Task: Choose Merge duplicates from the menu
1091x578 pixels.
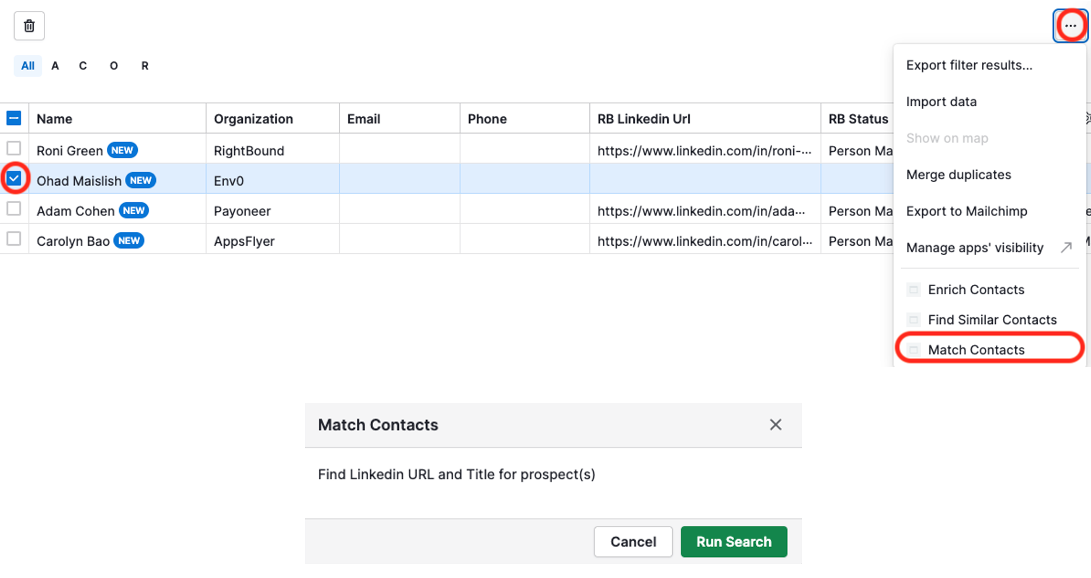Action: pyautogui.click(x=958, y=175)
